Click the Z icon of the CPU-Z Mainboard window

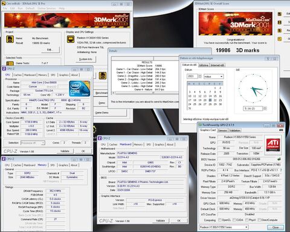(x=100, y=138)
